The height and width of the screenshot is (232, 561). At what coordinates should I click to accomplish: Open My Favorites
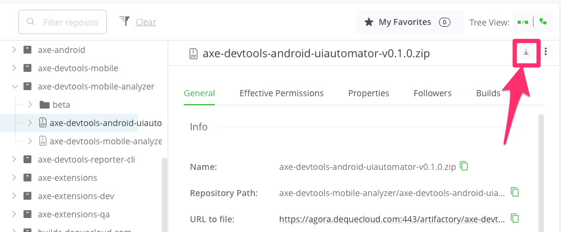(x=409, y=22)
